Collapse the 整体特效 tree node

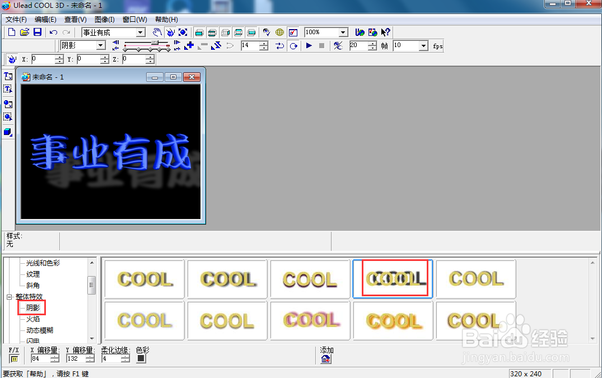tap(9, 297)
